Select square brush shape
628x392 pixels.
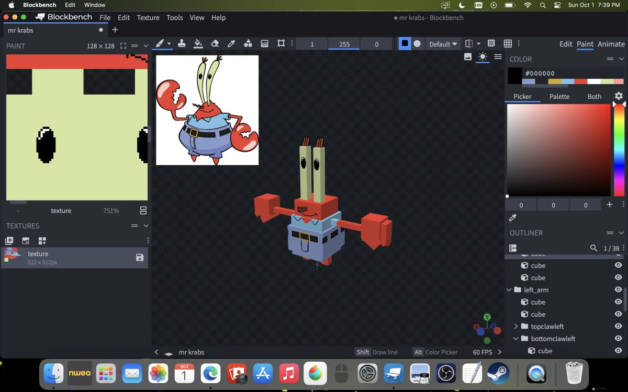[x=405, y=43]
